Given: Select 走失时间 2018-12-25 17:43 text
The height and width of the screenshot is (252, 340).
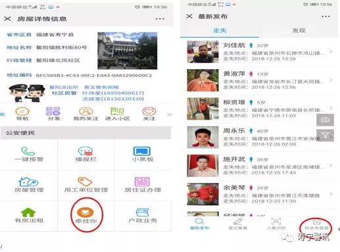Looking at the screenshot, I should coord(260,172).
